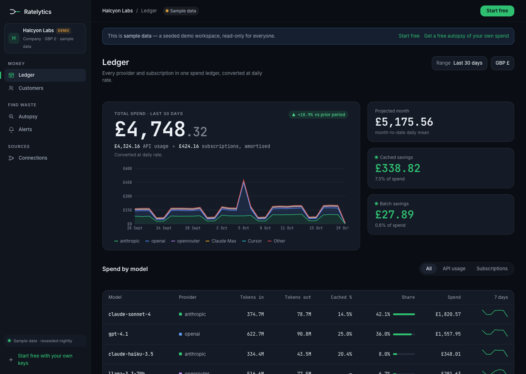The image size is (526, 374).
Task: Click the Alerts bell icon
Action: [11, 129]
